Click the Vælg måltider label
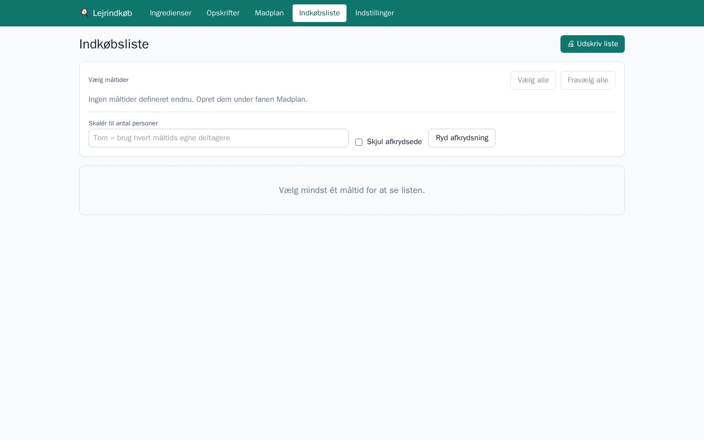The image size is (704, 440). (108, 80)
